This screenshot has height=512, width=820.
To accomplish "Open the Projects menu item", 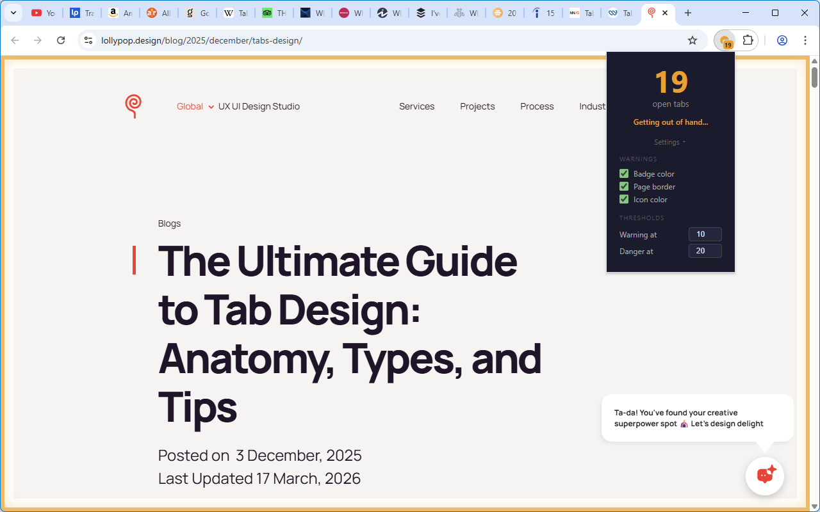I will [477, 106].
